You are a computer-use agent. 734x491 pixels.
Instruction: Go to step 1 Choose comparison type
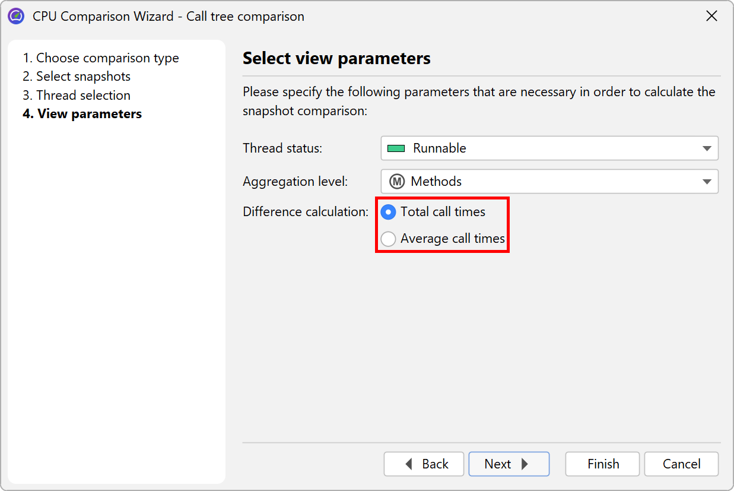tap(101, 58)
